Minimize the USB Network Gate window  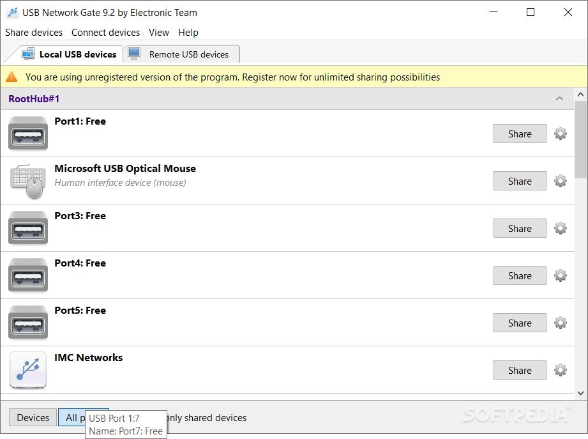pos(494,12)
